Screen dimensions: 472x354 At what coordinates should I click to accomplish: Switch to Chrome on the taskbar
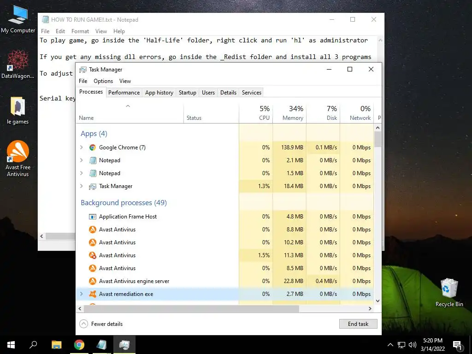(79, 345)
